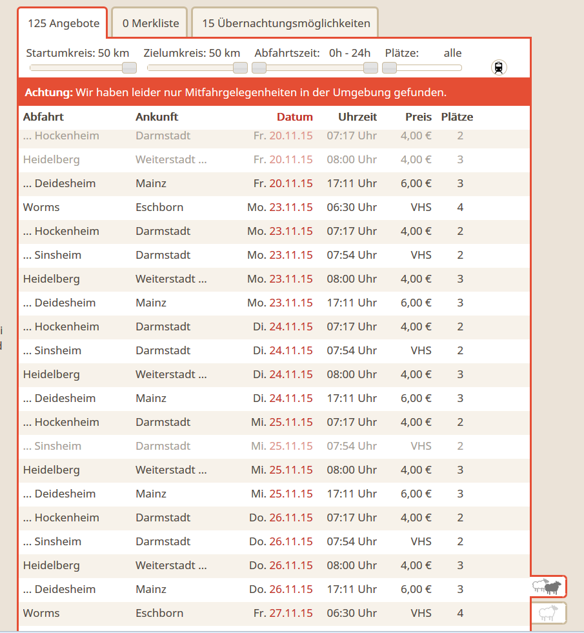
Task: Pick Deidesheim to Mainz ride on Mi. 25.11.15
Action: coord(274,494)
